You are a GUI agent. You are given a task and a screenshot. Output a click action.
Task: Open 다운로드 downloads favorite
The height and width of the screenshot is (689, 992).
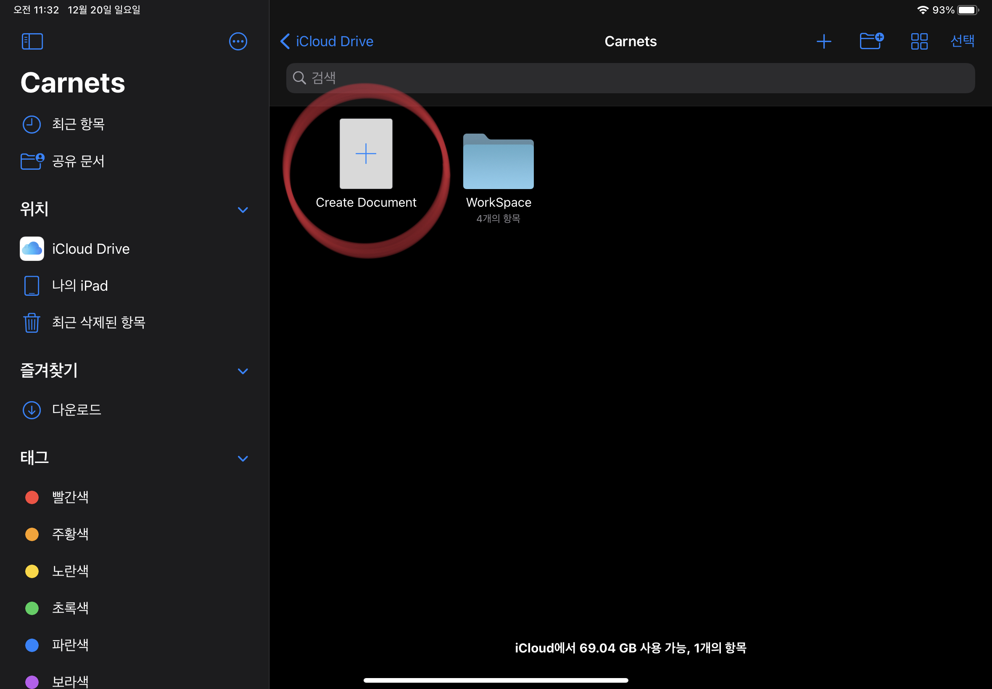tap(76, 410)
